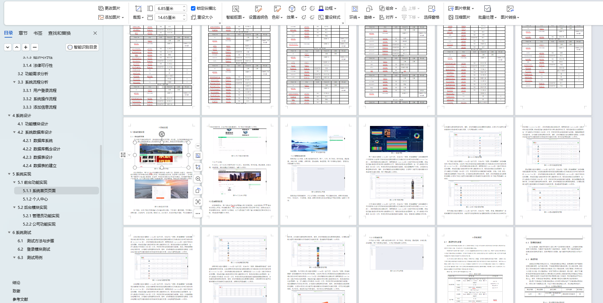Click 智能识别目录 button
603x303 pixels.
[82, 47]
